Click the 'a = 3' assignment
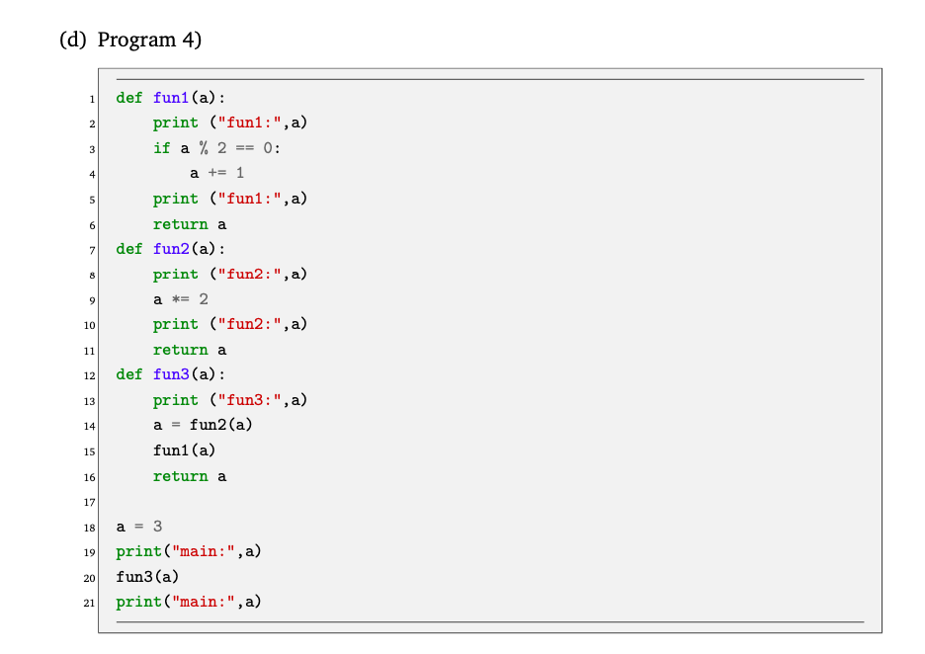925x654 pixels. (139, 526)
